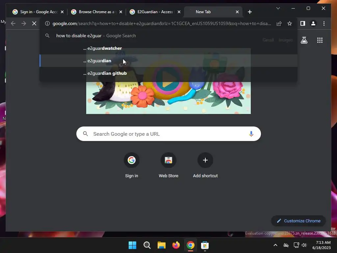
Task: Select 'how to disable e2guar' Google Search suggestion
Action: click(168, 36)
